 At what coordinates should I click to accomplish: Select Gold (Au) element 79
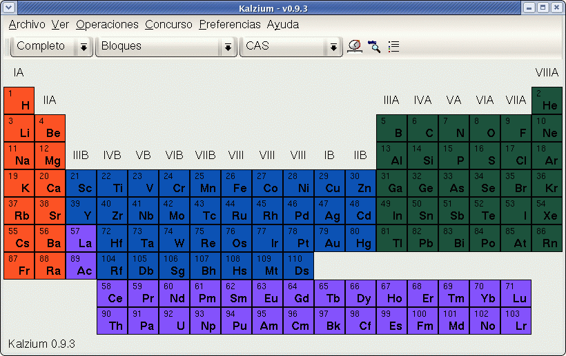click(x=329, y=238)
